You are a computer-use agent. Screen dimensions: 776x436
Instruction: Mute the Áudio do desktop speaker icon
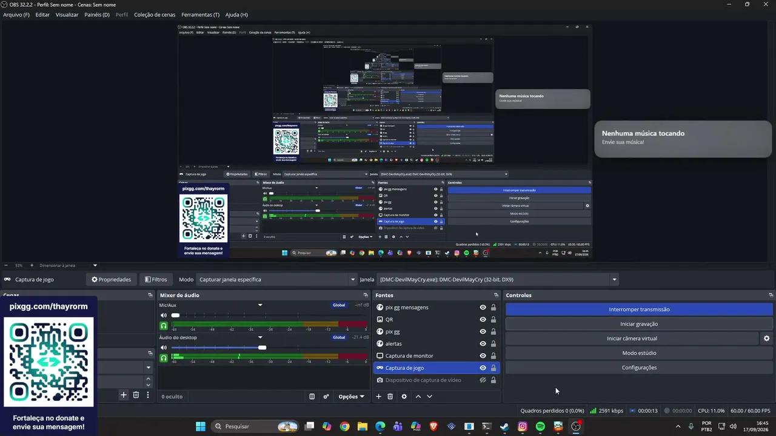coord(163,348)
